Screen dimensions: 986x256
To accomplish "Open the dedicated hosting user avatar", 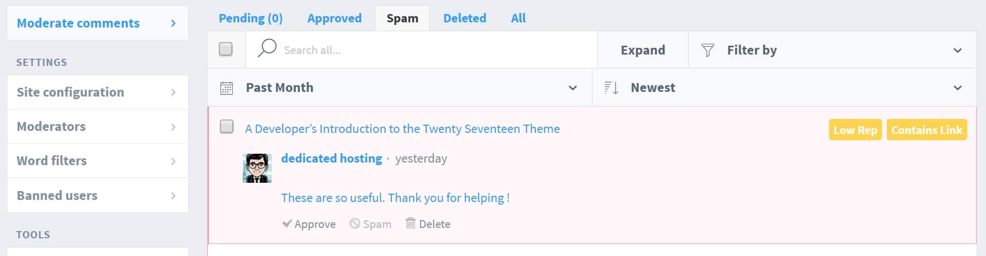I will tap(257, 168).
